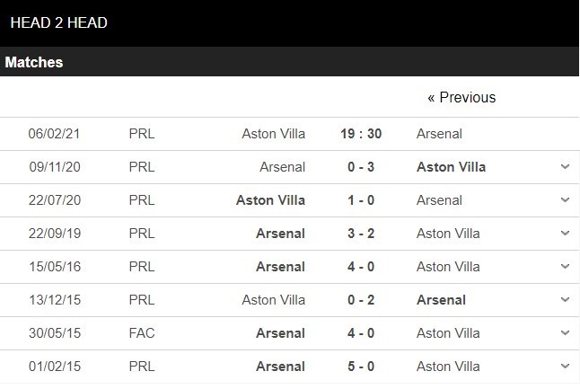Viewport: 580px width, 389px height.
Task: Select Aston Villa home team on 06/02/21
Action: pos(274,134)
